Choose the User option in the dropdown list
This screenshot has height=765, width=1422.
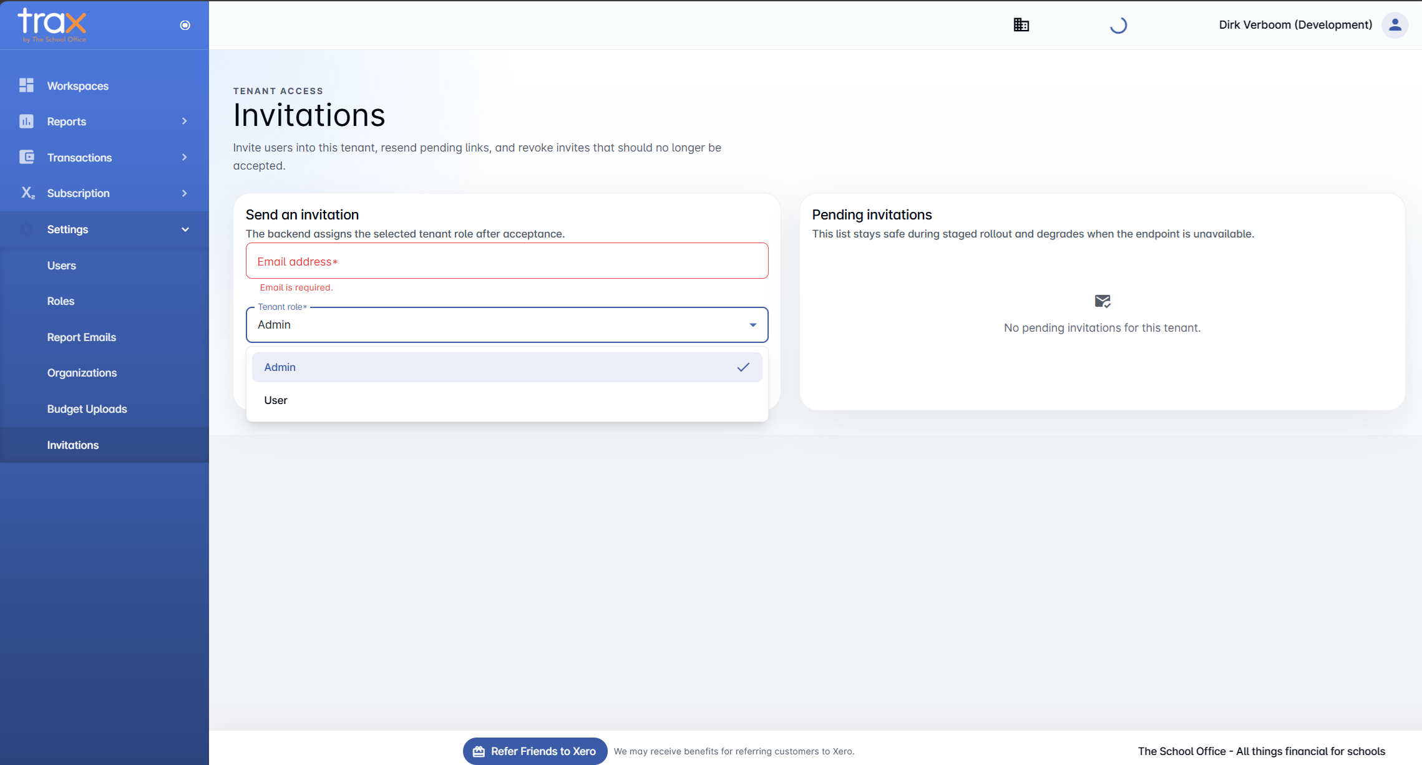click(x=507, y=400)
